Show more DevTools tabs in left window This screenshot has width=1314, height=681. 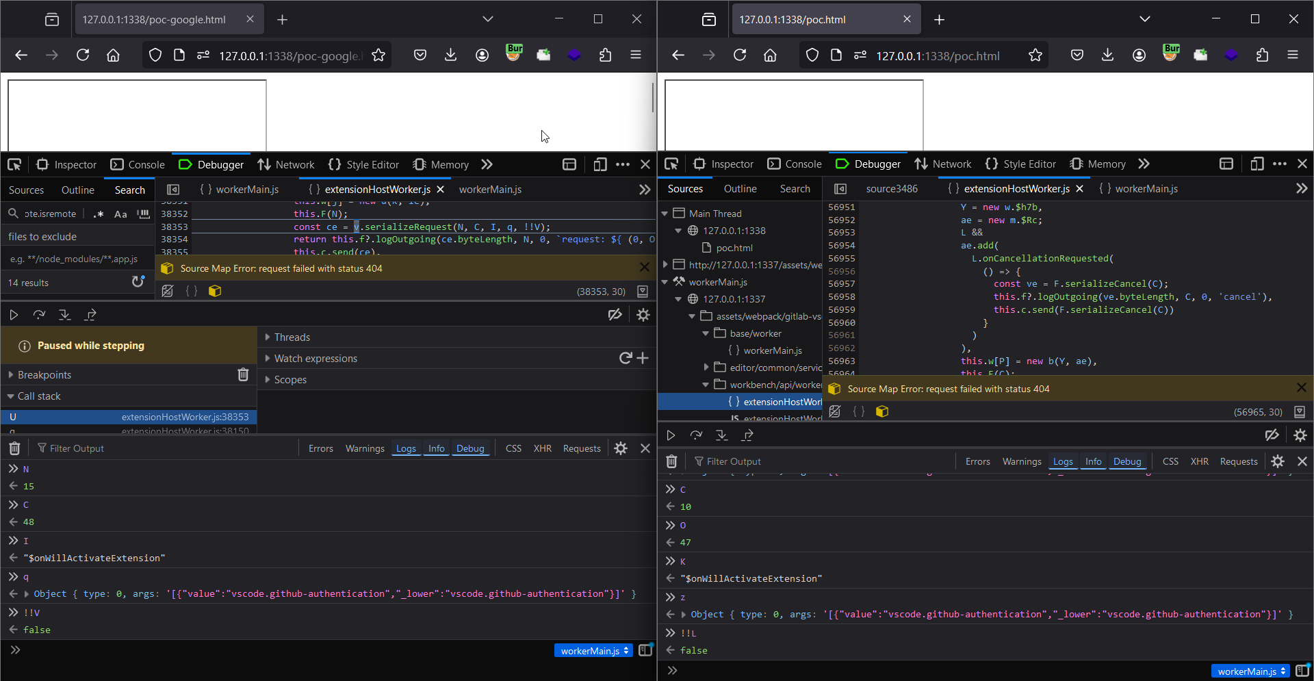click(x=487, y=164)
